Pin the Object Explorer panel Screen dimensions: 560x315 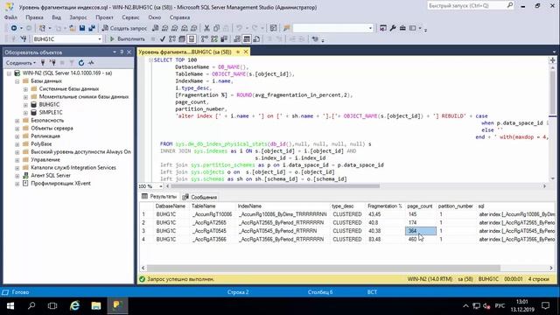pyautogui.click(x=122, y=52)
